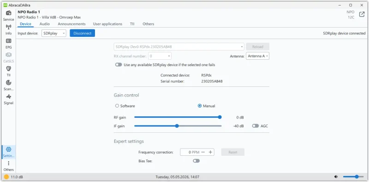
Task: Open the Antenna A dropdown
Action: click(257, 56)
